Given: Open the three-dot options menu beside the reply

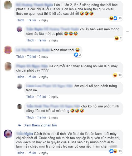Looking at the screenshot, I should tap(128, 32).
